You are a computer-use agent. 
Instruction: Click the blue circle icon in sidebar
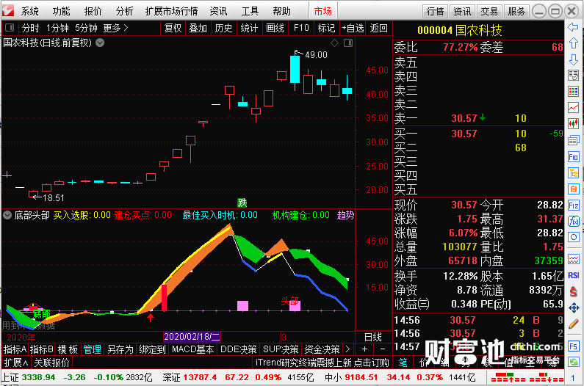573,237
